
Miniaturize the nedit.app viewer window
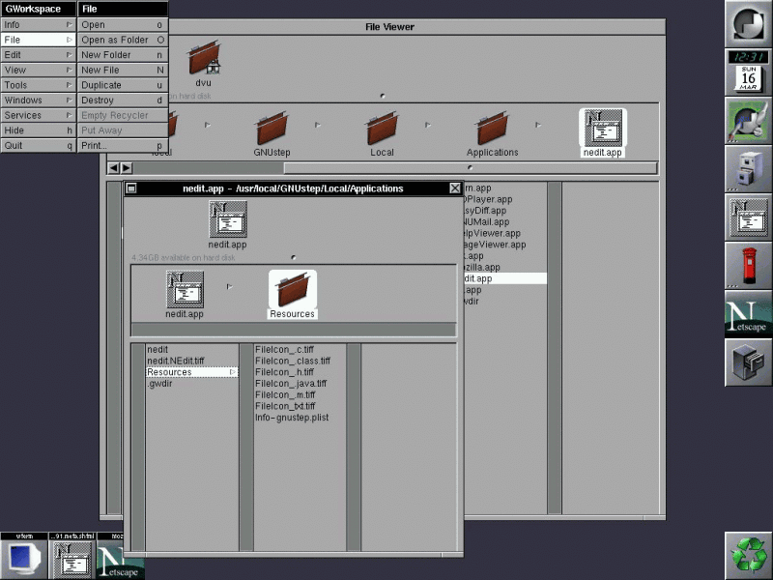coord(131,188)
